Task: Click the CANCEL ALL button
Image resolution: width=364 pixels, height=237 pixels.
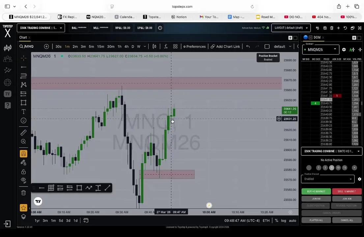Action: coord(347,220)
